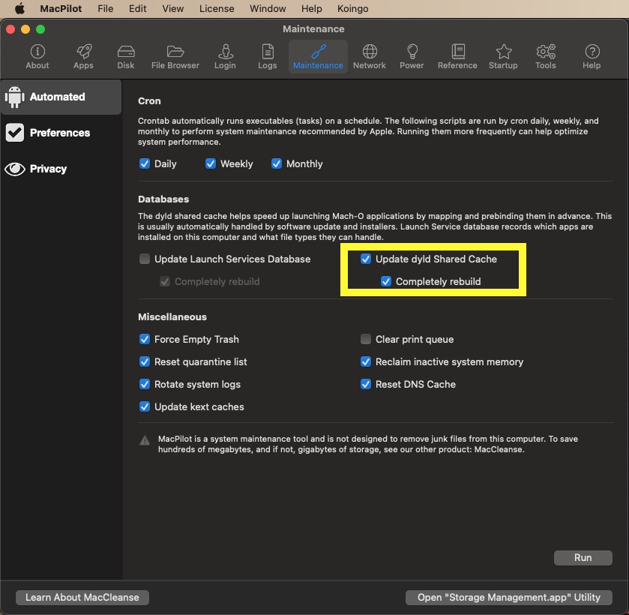Switch to the Power lightbulb section
Viewport: 629px width, 615px height.
(x=412, y=56)
